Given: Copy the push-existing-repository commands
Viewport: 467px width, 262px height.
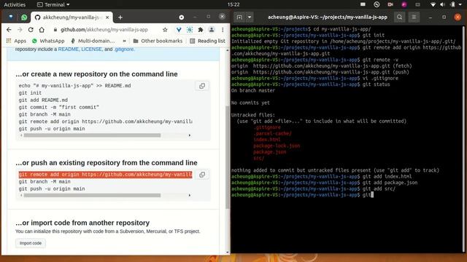Looking at the screenshot, I should [202, 175].
